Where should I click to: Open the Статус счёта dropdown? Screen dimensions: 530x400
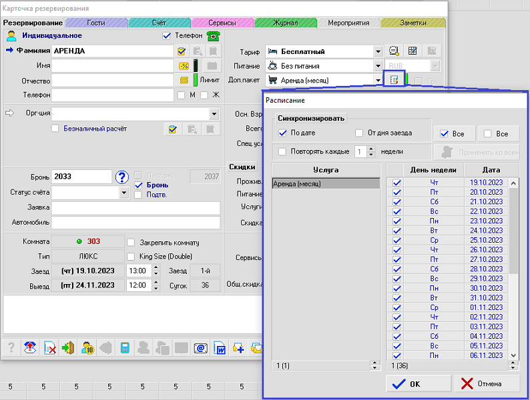(x=124, y=193)
